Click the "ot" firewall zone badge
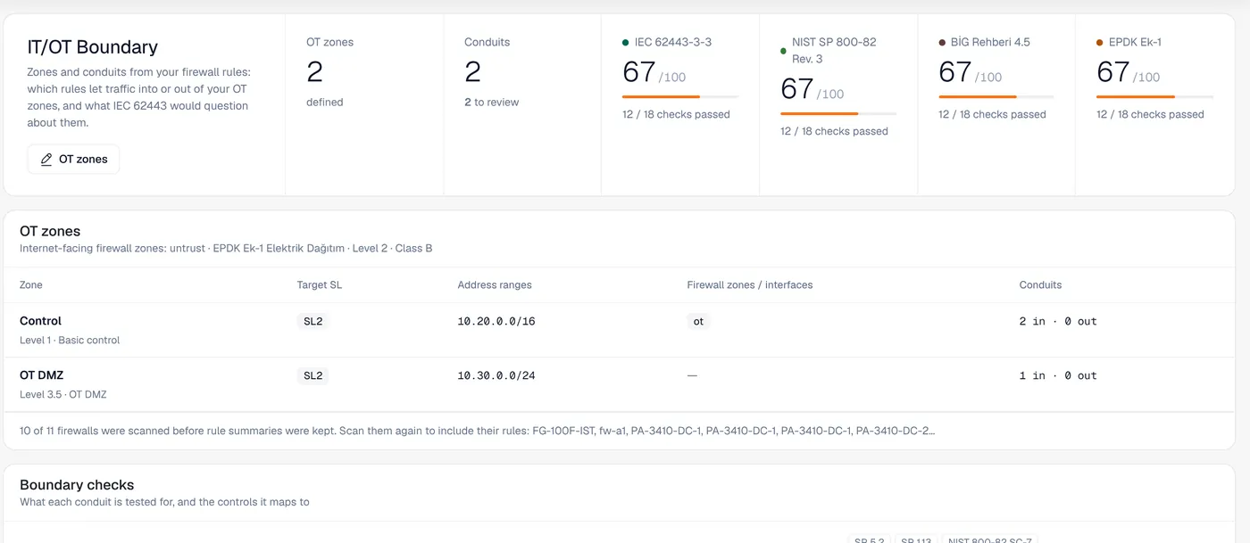This screenshot has height=543, width=1250. point(698,321)
